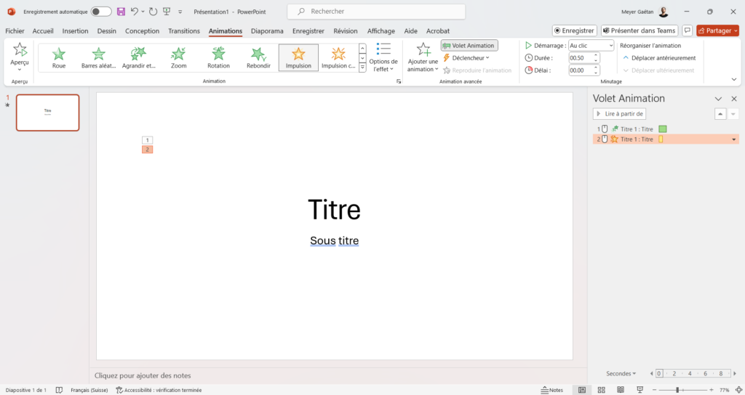The height and width of the screenshot is (395, 745).
Task: Click Lire à partir de button
Action: 620,114
